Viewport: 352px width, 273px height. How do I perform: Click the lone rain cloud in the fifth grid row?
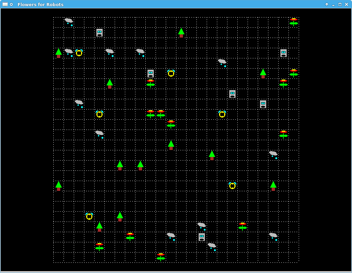tap(222, 63)
